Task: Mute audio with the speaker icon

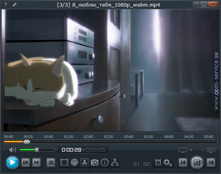Action: [13, 150]
